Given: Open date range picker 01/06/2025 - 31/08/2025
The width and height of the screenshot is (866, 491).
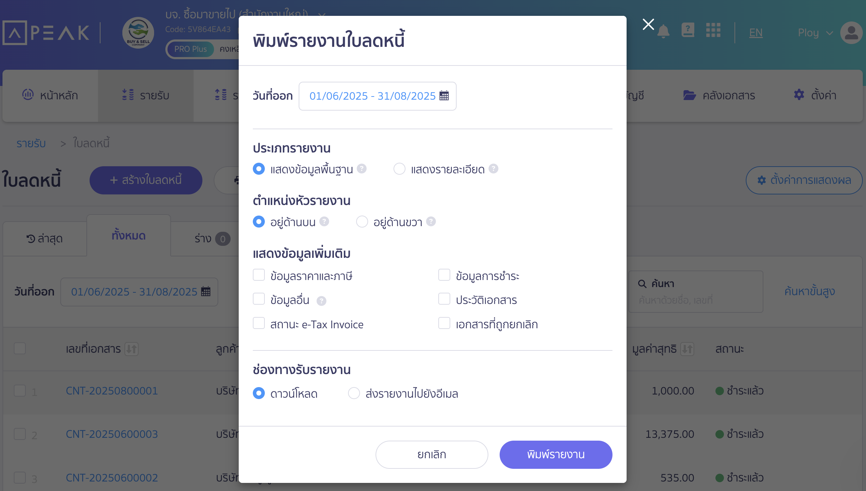Looking at the screenshot, I should click(377, 96).
